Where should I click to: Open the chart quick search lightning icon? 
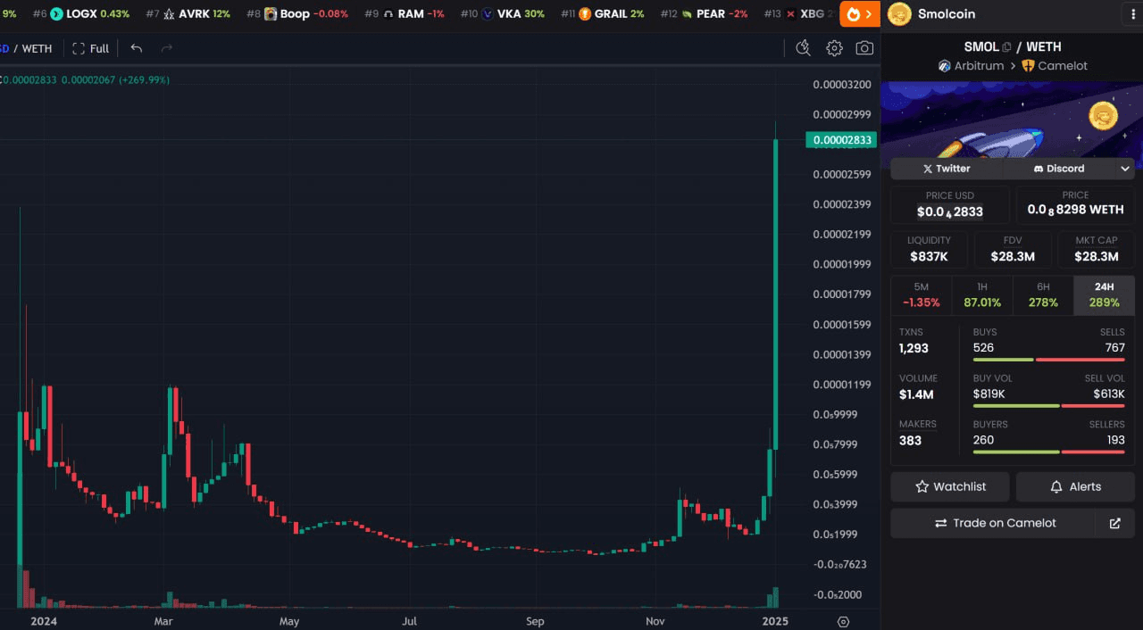tap(803, 48)
